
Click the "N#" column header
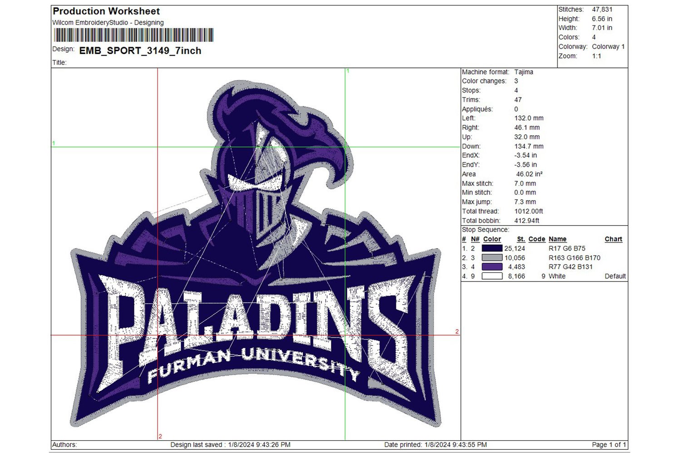475,239
